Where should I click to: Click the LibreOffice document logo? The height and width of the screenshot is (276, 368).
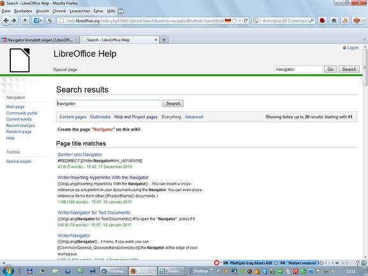pyautogui.click(x=19, y=60)
